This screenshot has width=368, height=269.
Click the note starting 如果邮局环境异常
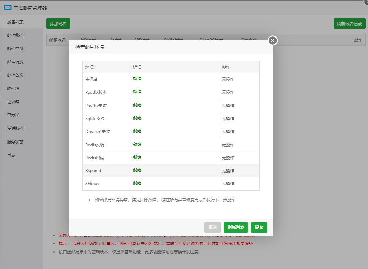point(165,200)
